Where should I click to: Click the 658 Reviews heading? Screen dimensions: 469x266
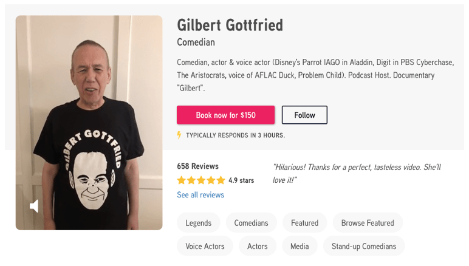click(197, 166)
